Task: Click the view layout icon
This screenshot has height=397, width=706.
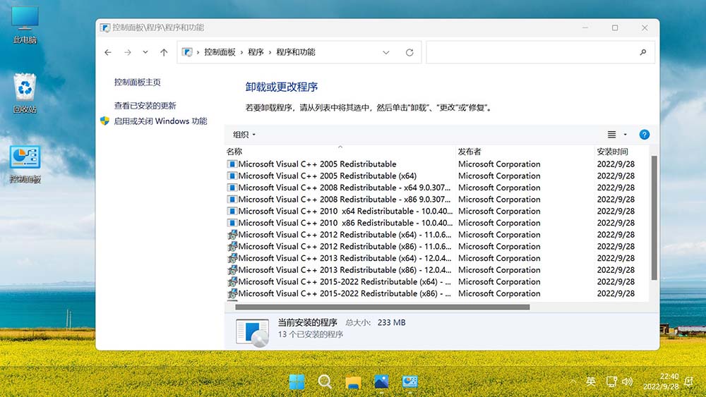Action: [612, 135]
